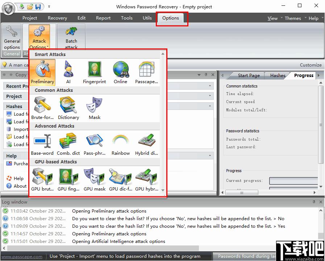Open quick access toolbar customize dropdown
This screenshot has height=261, width=325.
[x=49, y=7]
